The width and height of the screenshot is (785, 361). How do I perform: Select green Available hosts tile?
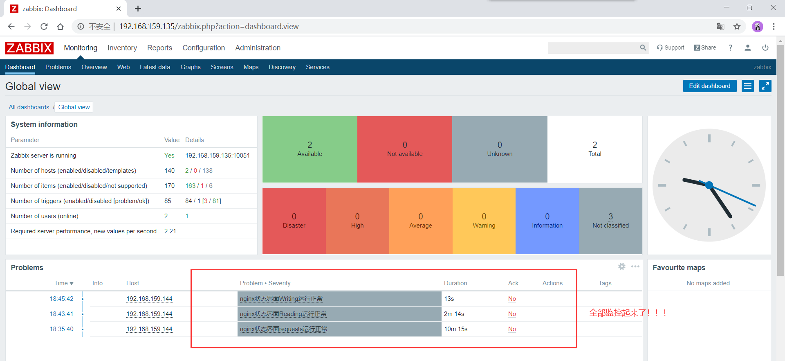(x=310, y=149)
